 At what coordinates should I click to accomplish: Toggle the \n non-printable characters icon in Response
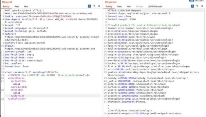[197, 6]
